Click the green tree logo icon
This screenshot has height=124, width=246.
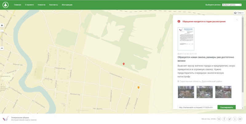[6, 5]
